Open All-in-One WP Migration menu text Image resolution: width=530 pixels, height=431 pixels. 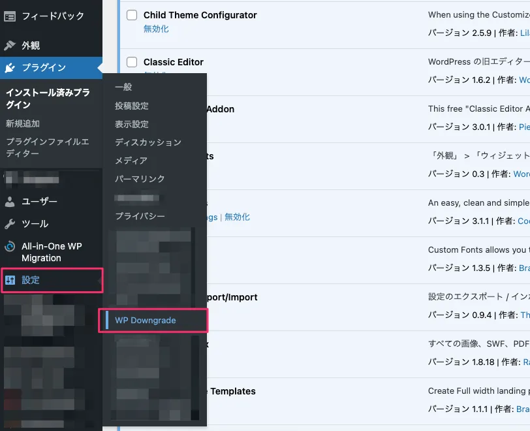click(52, 252)
